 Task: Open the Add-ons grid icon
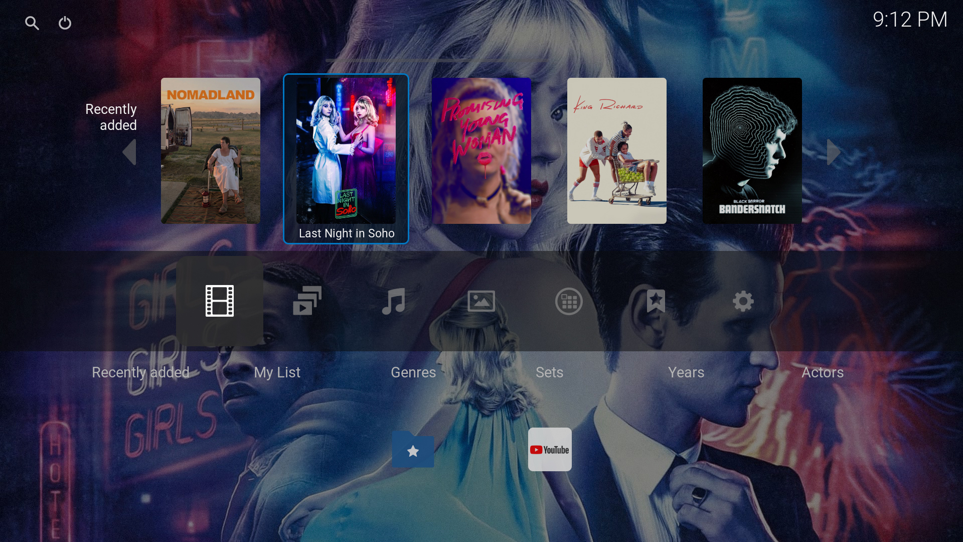tap(569, 301)
